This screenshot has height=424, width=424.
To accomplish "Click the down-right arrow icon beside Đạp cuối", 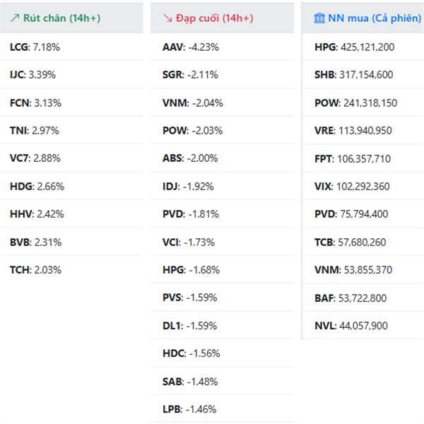I will [167, 18].
